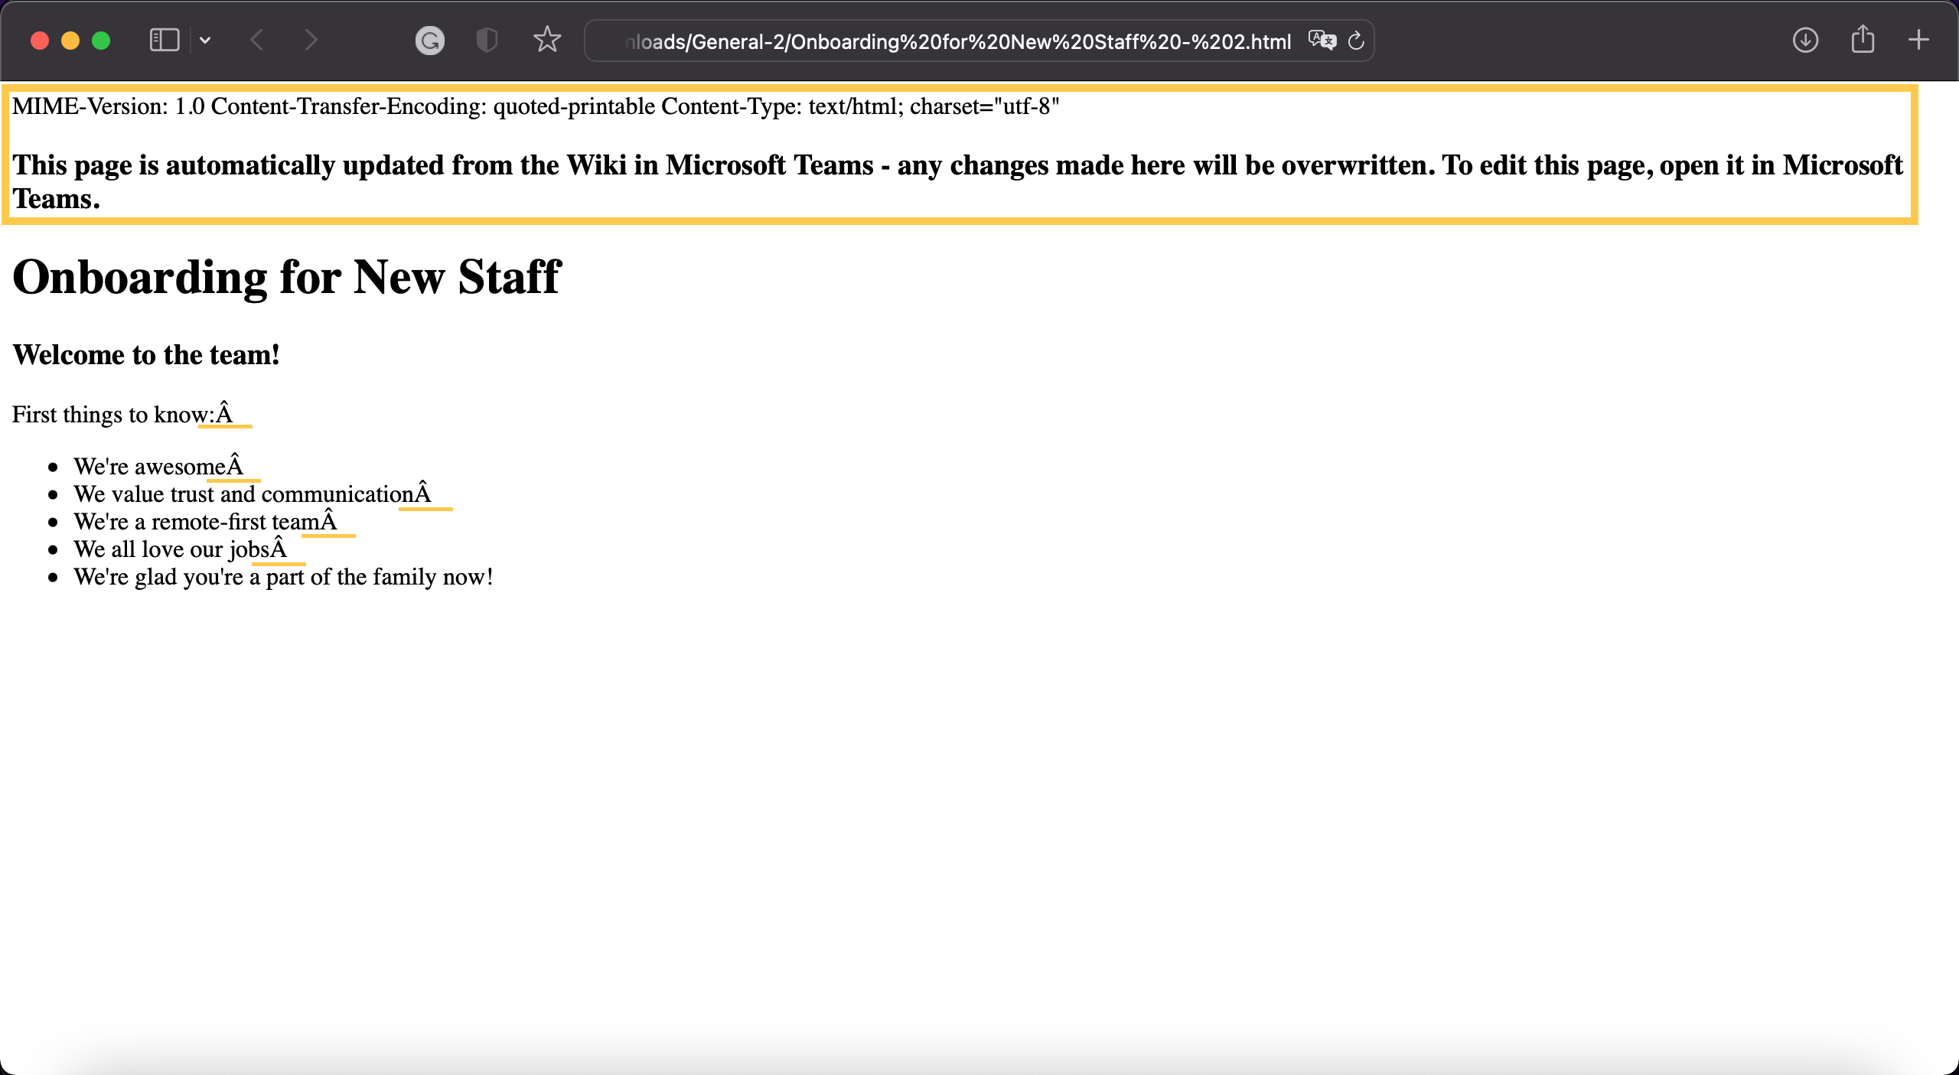Navigate back to the previous page

pos(258,40)
